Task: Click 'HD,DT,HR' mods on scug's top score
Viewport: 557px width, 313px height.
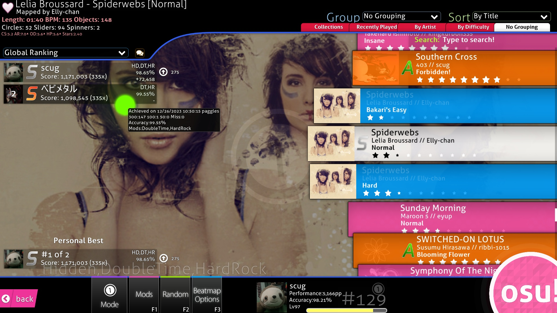Action: coord(143,66)
